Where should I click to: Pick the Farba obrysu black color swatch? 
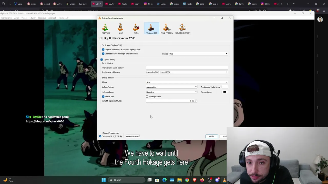click(224, 92)
